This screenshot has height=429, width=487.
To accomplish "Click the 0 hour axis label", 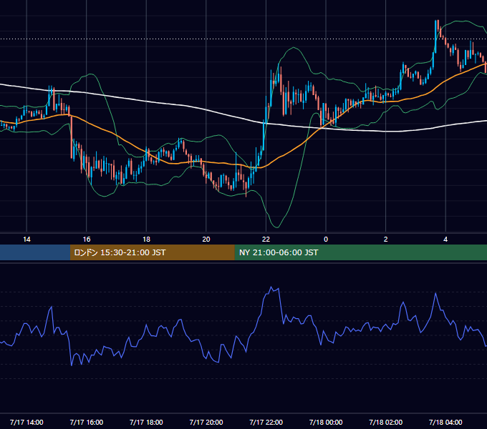I will [326, 240].
